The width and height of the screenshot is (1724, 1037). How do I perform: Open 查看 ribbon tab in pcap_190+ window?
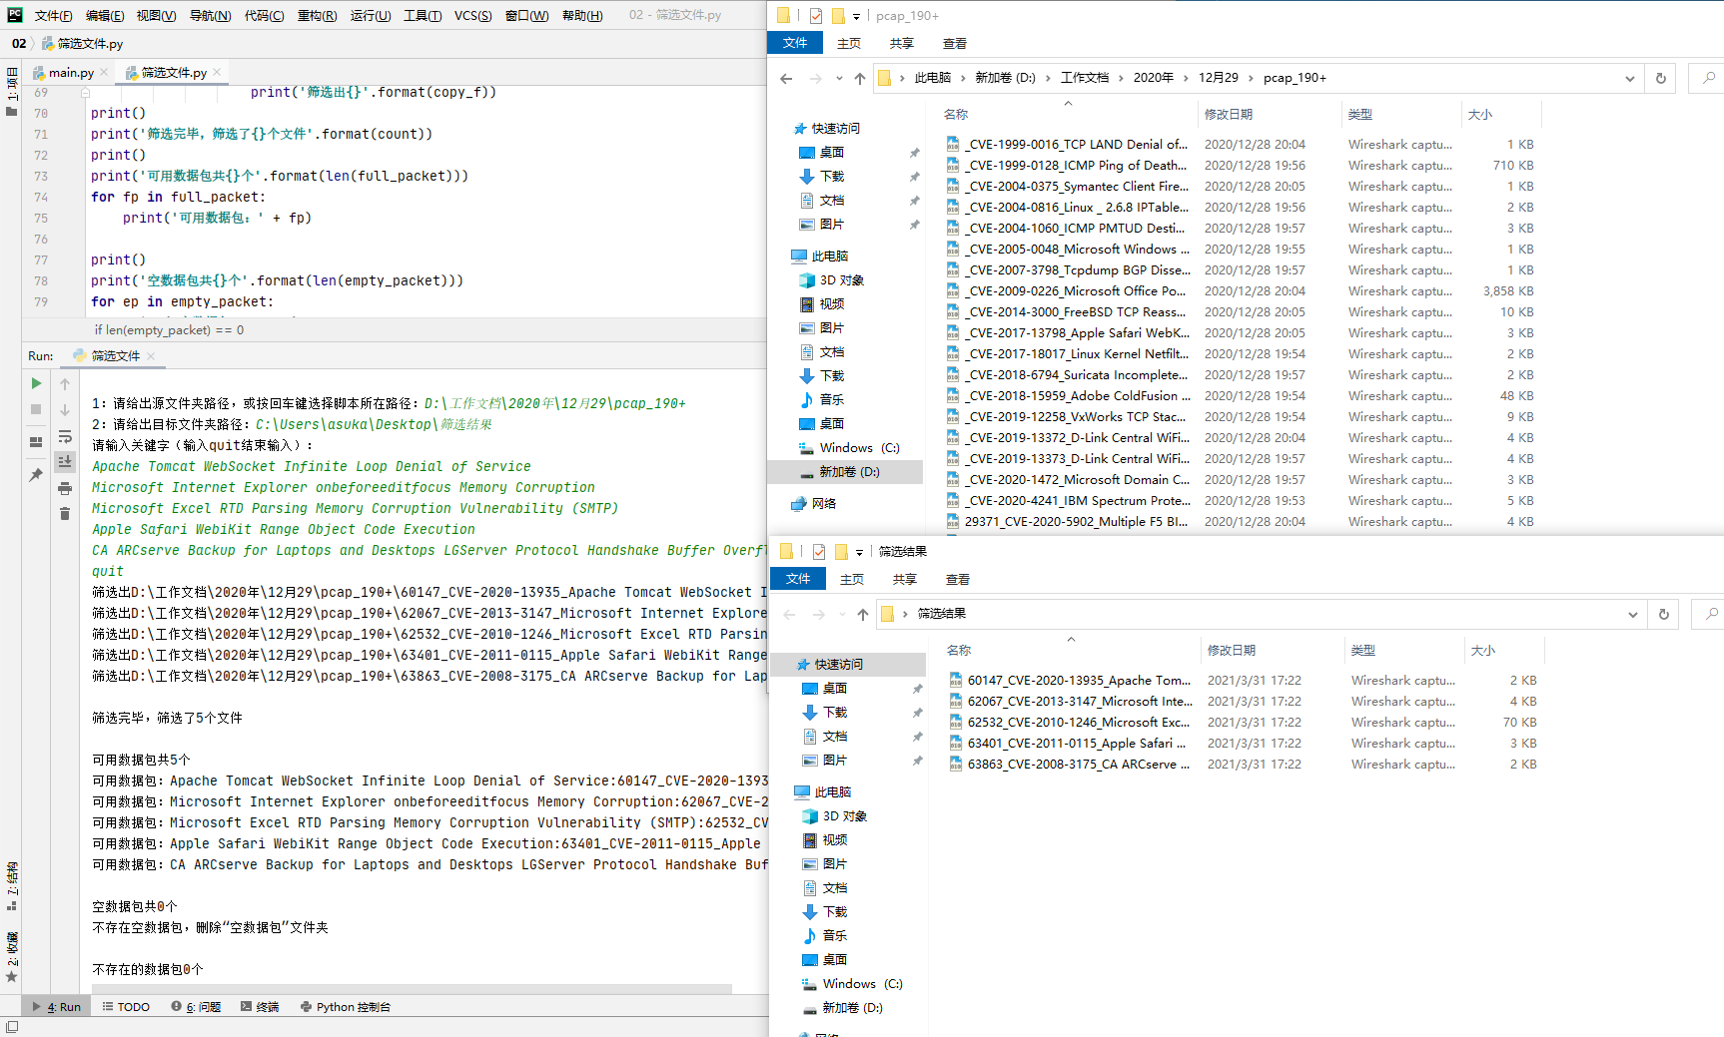954,43
